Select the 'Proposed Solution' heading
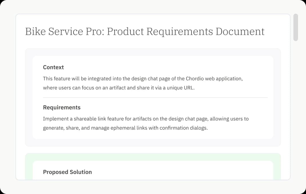This screenshot has height=194, width=306. click(67, 172)
